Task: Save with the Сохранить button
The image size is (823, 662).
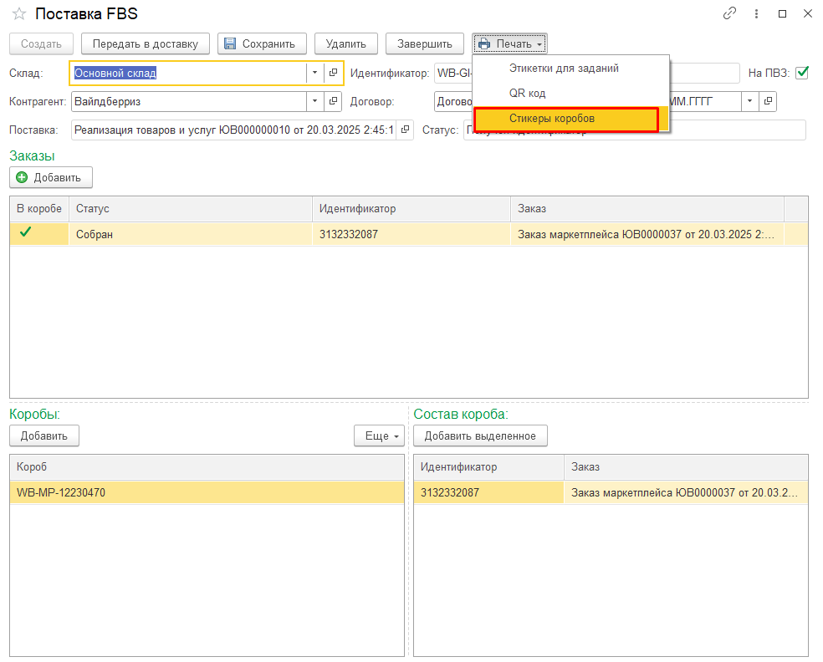Action: pos(262,43)
